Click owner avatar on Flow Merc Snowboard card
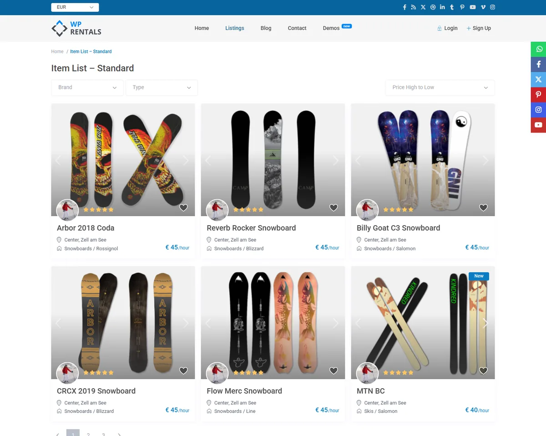546x436 pixels. click(x=217, y=373)
